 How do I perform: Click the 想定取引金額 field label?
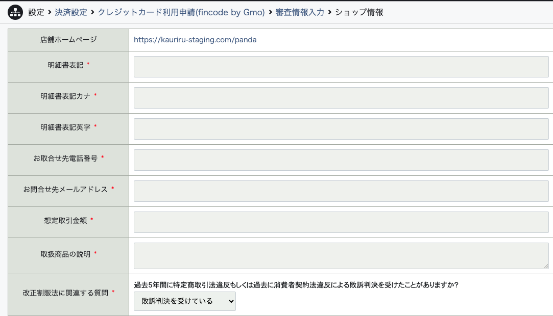[x=65, y=221]
